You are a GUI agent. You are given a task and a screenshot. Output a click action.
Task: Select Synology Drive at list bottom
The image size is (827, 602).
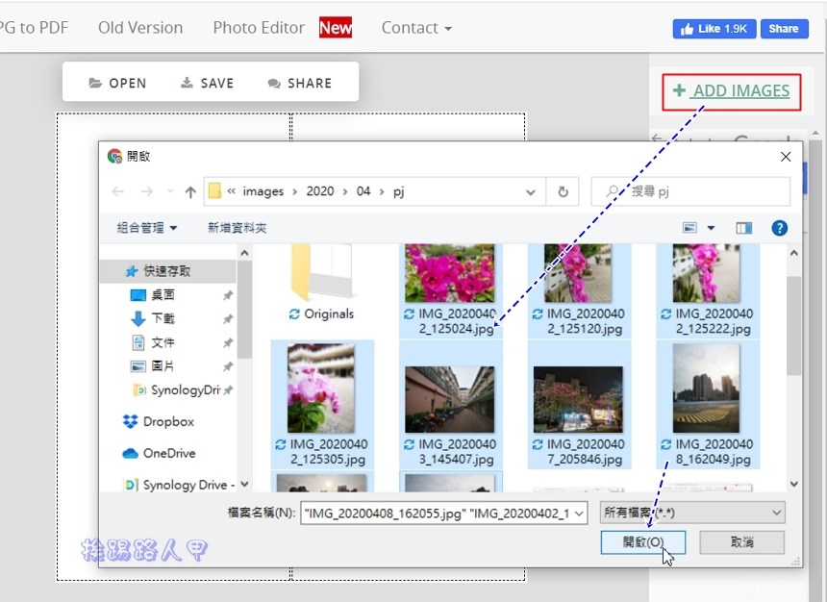(x=179, y=485)
